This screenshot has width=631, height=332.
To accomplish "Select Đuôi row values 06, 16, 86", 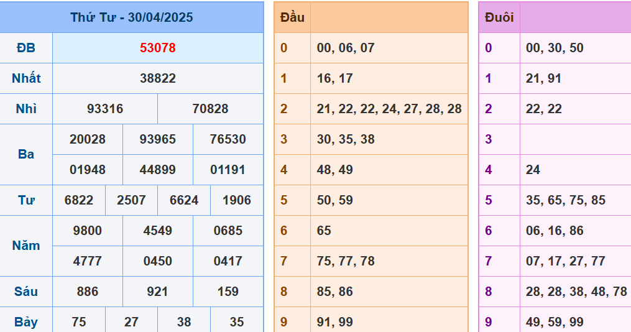I will (555, 231).
